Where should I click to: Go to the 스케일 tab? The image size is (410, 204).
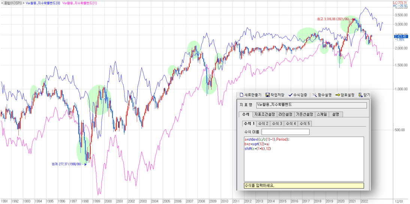[322, 114]
